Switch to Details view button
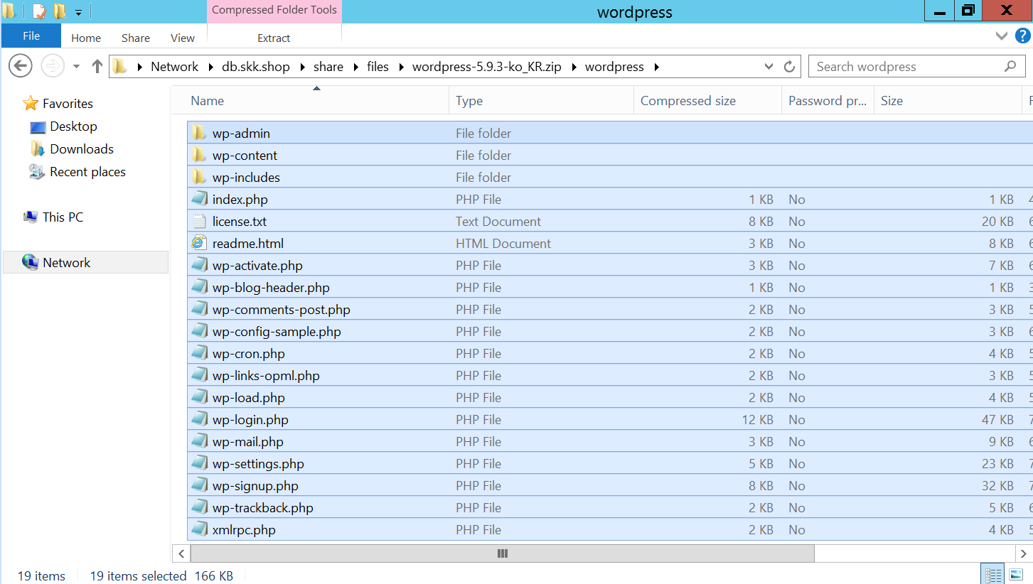Viewport: 1033px width, 584px height. coord(993,575)
